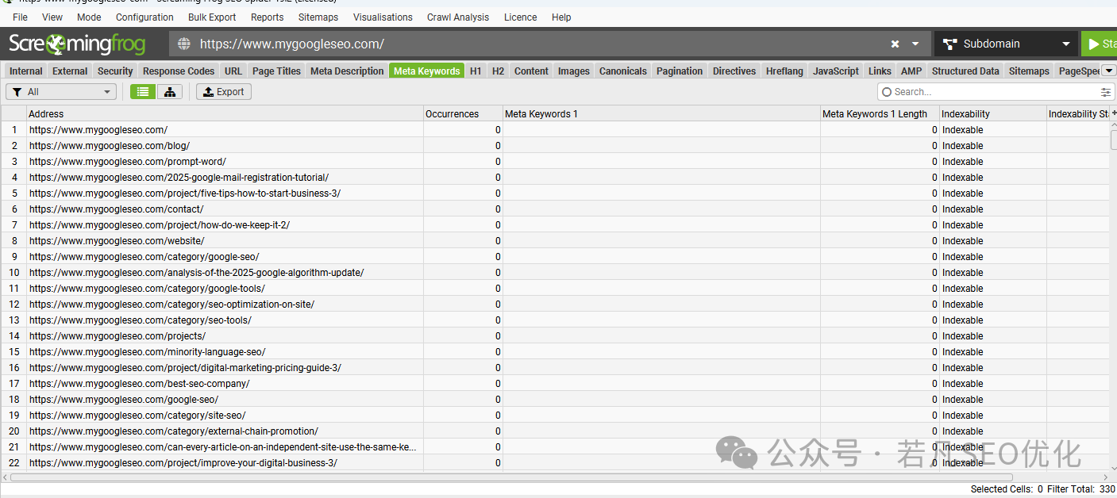Switch to the Sitemaps tab in tab row
The image size is (1117, 498).
coord(1029,71)
